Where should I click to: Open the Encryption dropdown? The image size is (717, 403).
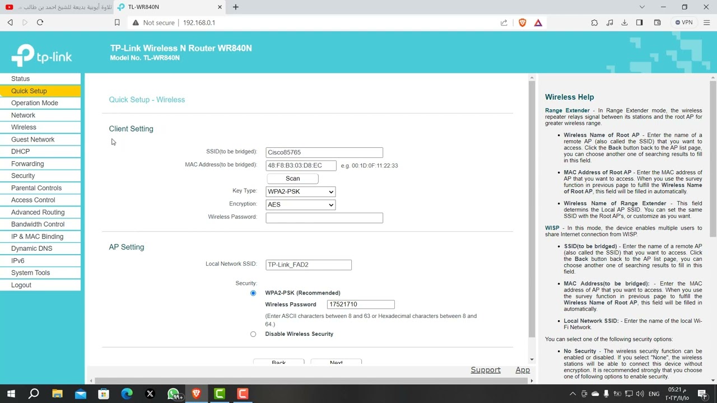tap(300, 204)
